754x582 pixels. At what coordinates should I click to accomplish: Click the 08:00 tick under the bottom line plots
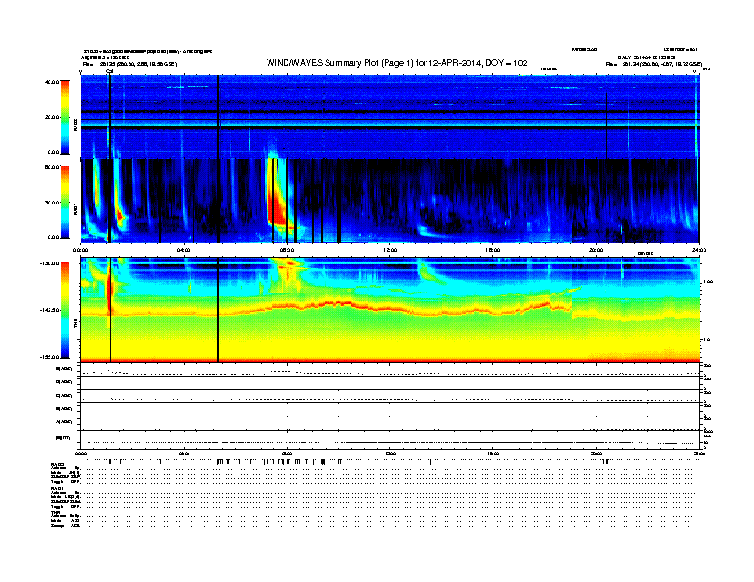coord(287,453)
